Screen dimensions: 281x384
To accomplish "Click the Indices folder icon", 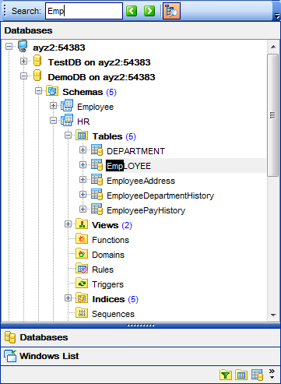I will click(82, 298).
